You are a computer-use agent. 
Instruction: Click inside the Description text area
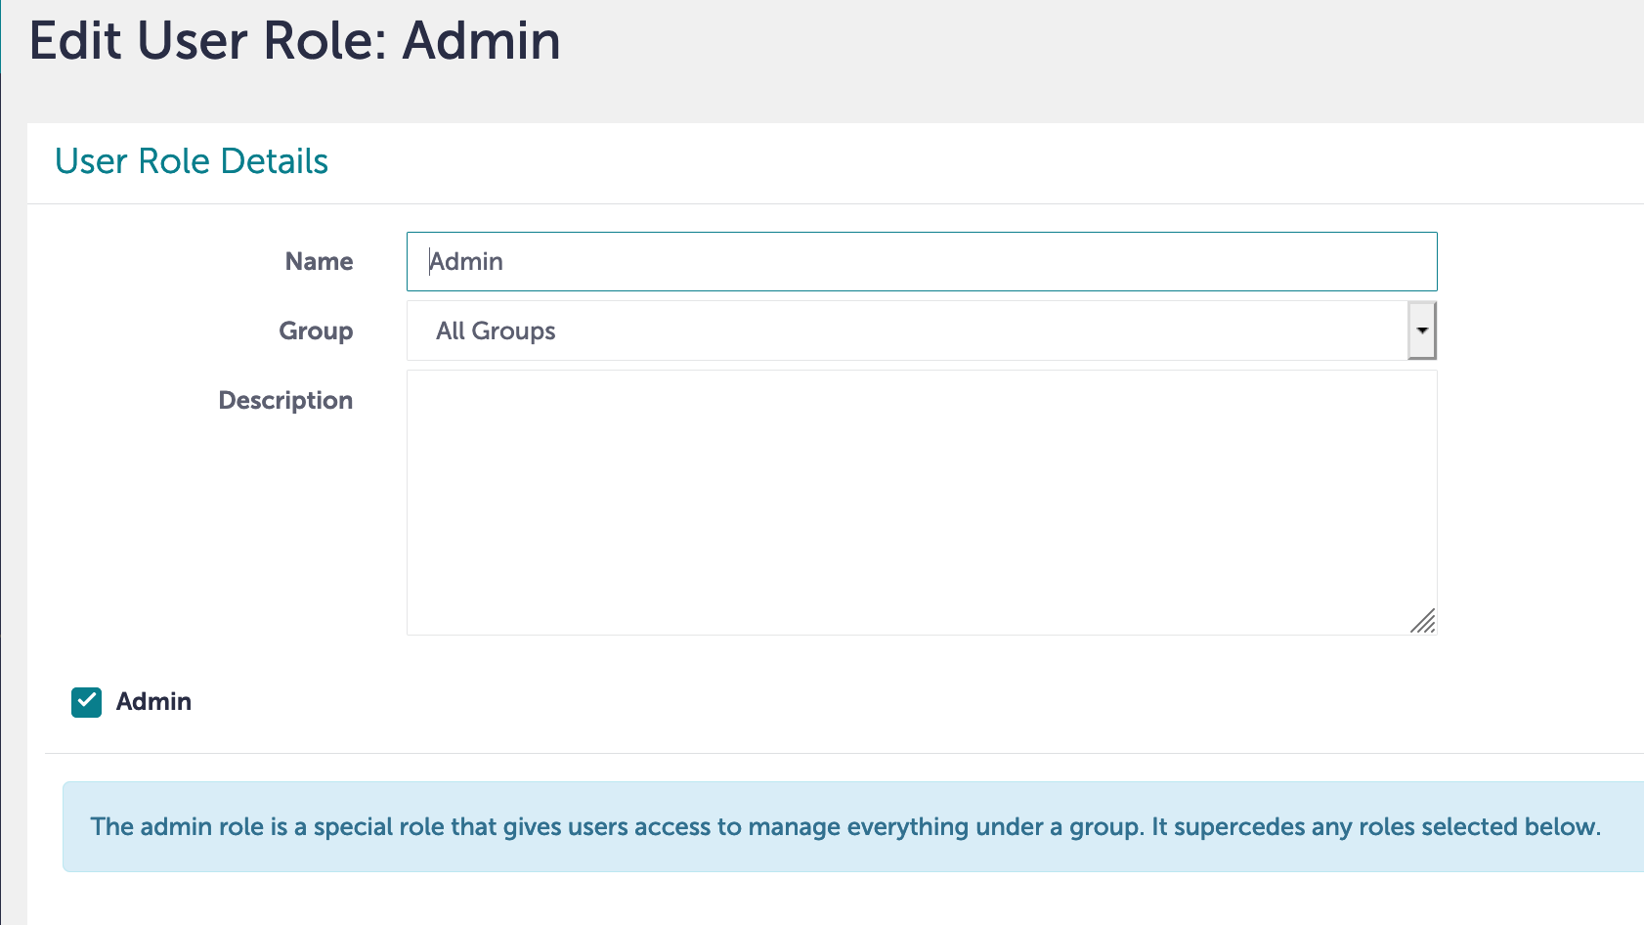click(922, 503)
